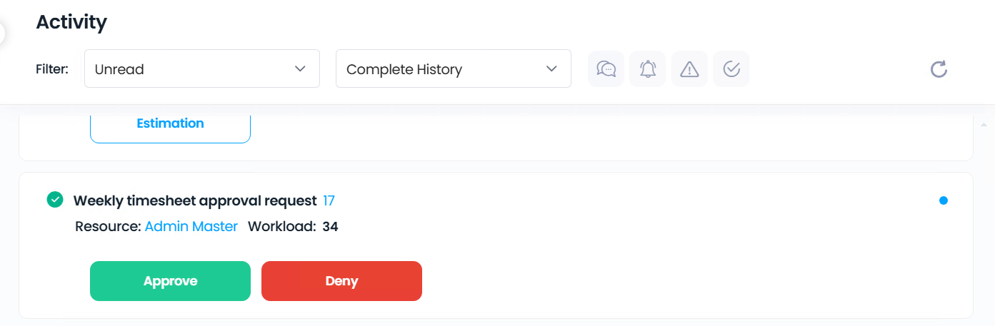Open the Complete History dropdown
The image size is (995, 326).
(x=454, y=68)
